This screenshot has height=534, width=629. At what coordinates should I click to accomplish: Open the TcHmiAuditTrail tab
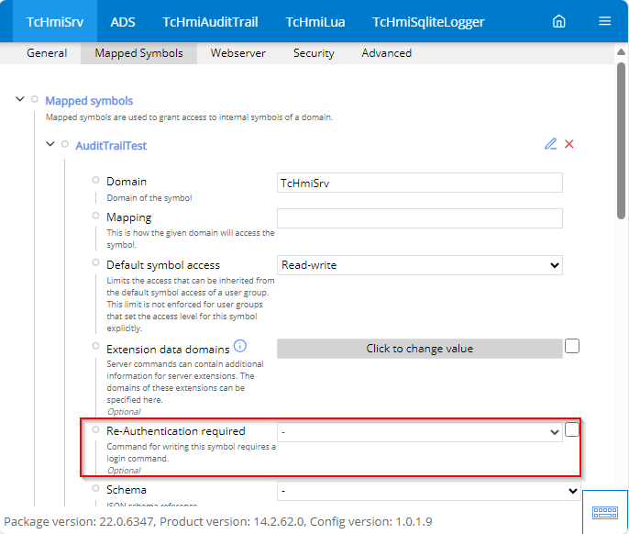(x=210, y=21)
